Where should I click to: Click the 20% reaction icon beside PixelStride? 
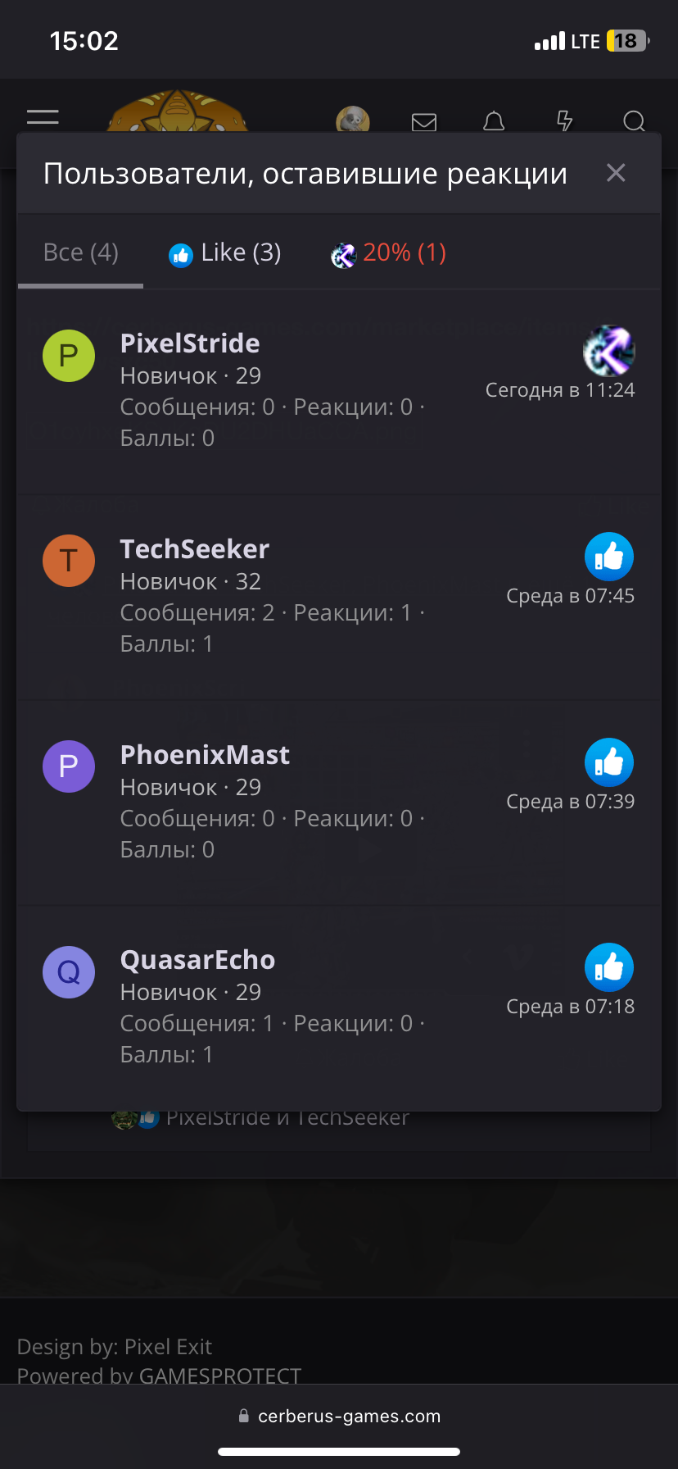click(609, 351)
